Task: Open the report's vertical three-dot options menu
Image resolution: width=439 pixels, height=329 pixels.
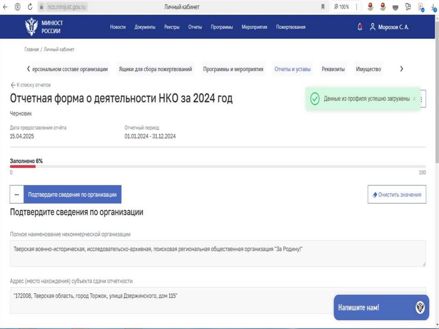Action: pyautogui.click(x=421, y=99)
